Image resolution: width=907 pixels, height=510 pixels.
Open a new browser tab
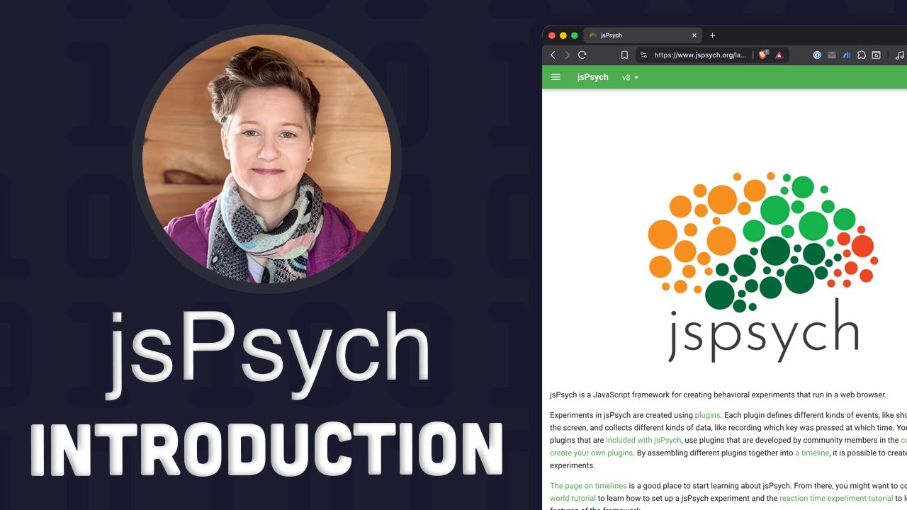pyautogui.click(x=712, y=35)
